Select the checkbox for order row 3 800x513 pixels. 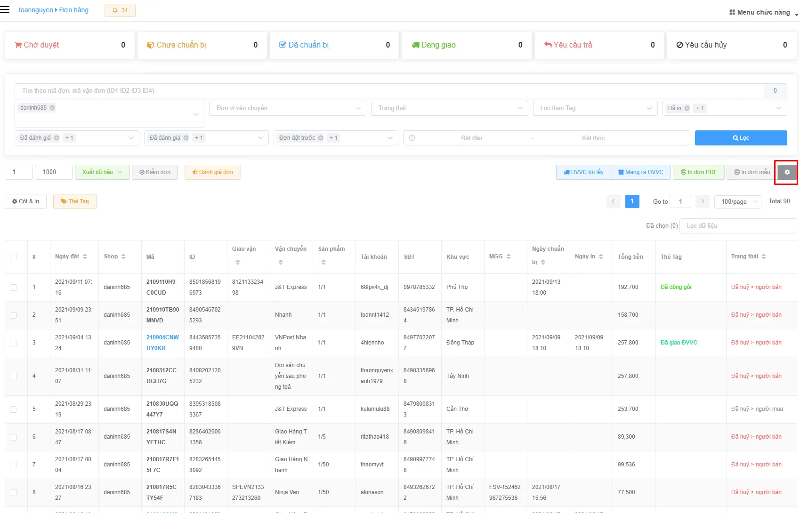(x=13, y=343)
